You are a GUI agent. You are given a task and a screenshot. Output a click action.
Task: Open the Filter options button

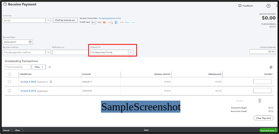39,67
